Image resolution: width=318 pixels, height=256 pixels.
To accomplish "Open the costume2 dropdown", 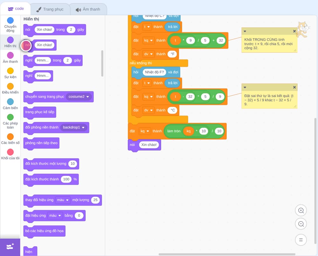I will [79, 97].
